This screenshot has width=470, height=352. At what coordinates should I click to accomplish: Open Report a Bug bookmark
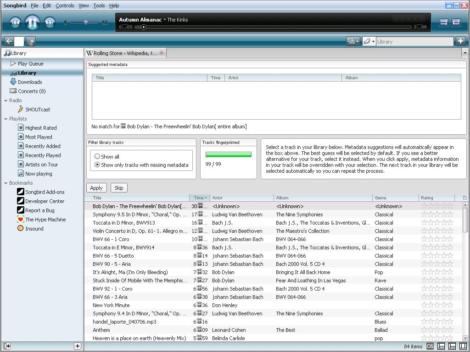coord(39,210)
